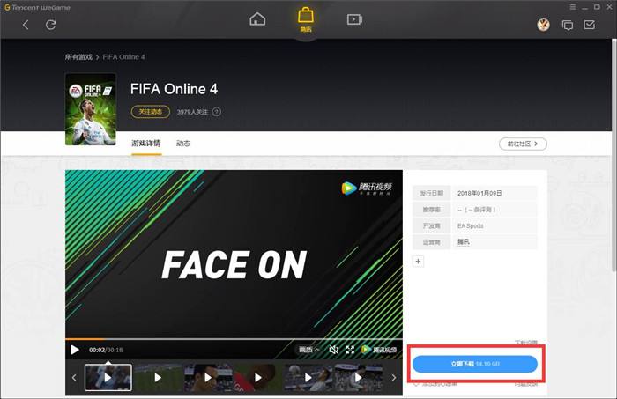Expand the plus button under game info

[x=418, y=261]
